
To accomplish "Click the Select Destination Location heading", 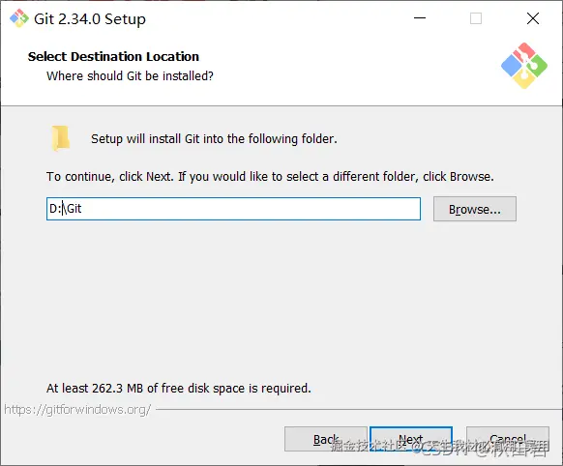I will coord(113,57).
